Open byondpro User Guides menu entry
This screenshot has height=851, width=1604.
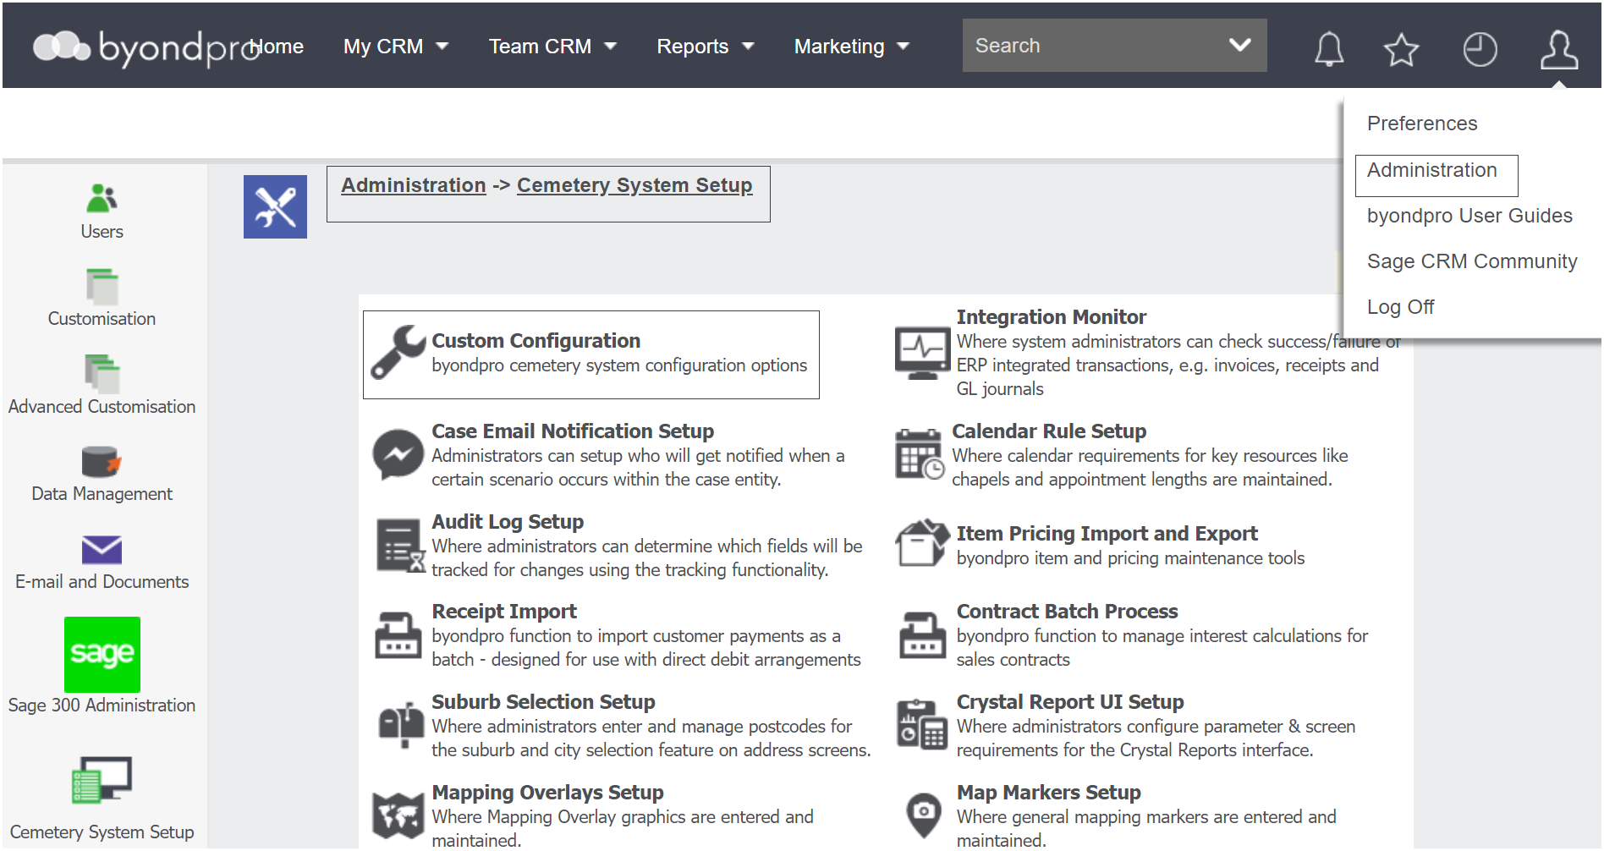coord(1469,216)
